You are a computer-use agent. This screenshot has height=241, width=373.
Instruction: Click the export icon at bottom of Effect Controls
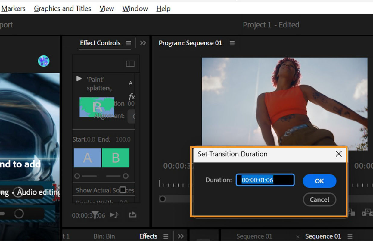coord(132,215)
